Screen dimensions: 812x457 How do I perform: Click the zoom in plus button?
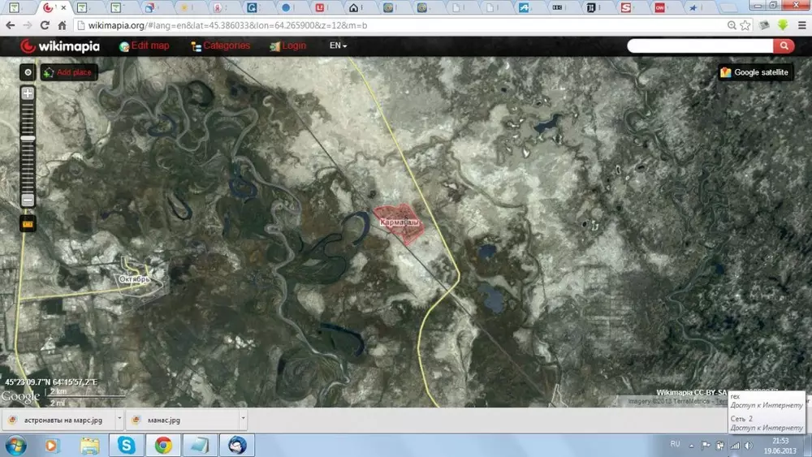(x=28, y=93)
